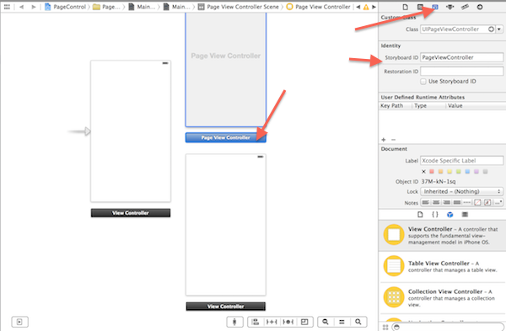Remove selected runtime attribute minus button

click(x=393, y=140)
